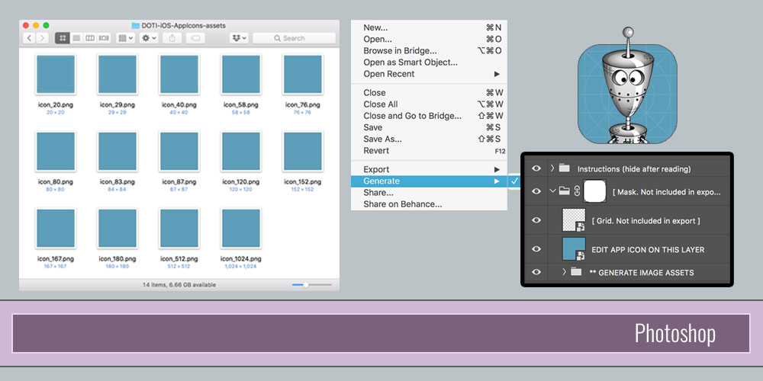The width and height of the screenshot is (763, 381).
Task: Select the white layer mask thumbnail
Action: coord(595,191)
